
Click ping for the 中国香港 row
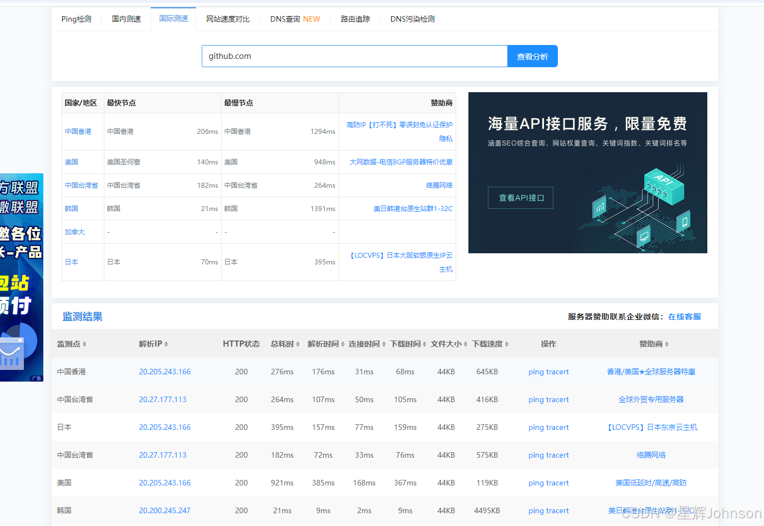(x=535, y=372)
